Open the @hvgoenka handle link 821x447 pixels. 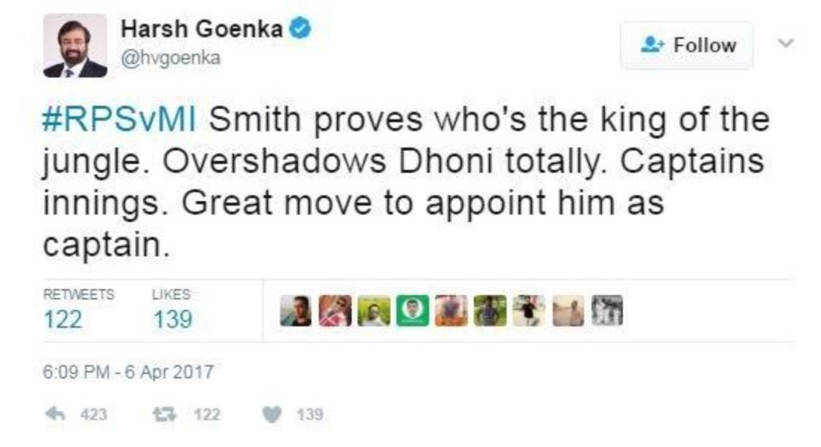coord(170,58)
